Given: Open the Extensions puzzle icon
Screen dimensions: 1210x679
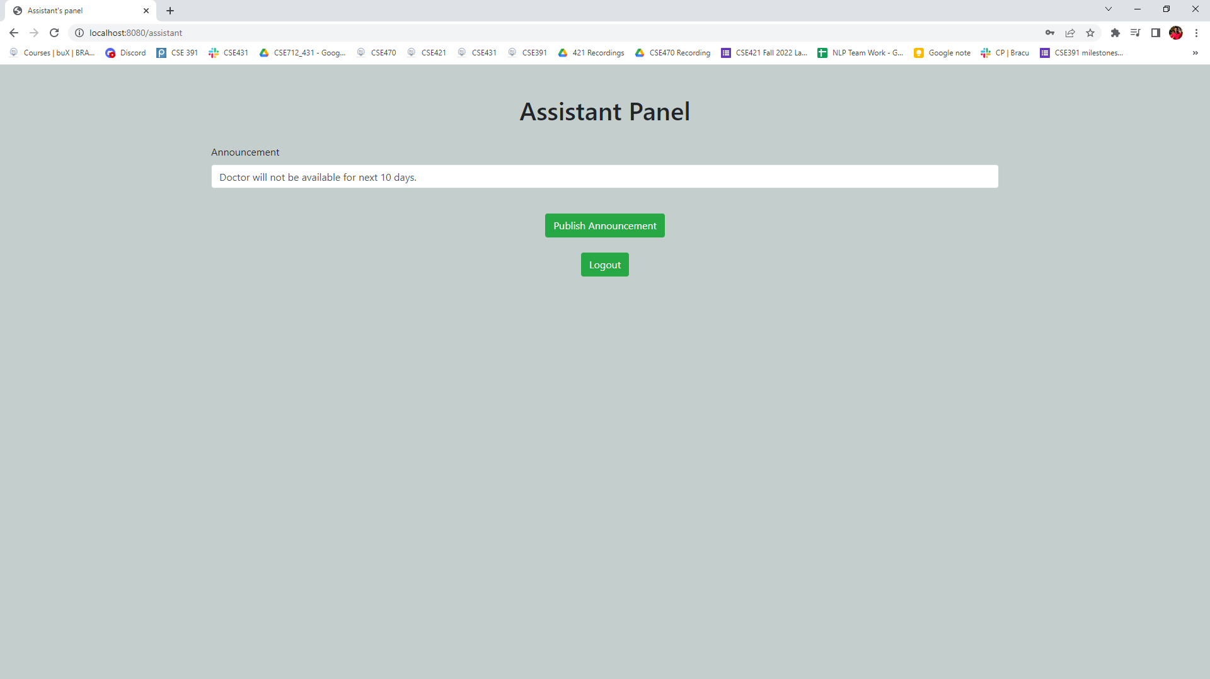Looking at the screenshot, I should [x=1115, y=33].
